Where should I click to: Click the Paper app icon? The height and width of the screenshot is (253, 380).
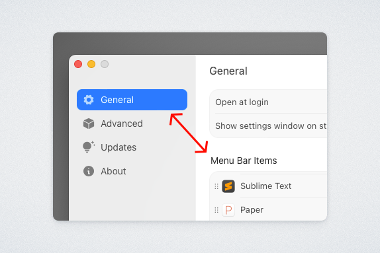click(x=228, y=209)
